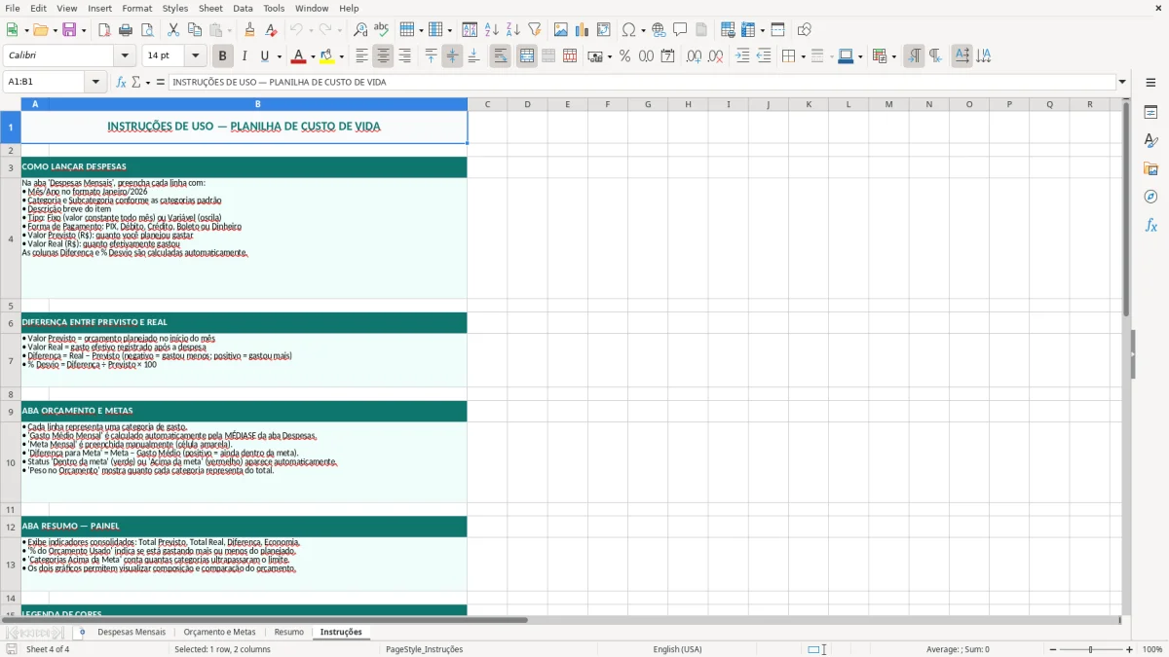1169x657 pixels.
Task: Open Find and Replace
Action: tap(360, 30)
